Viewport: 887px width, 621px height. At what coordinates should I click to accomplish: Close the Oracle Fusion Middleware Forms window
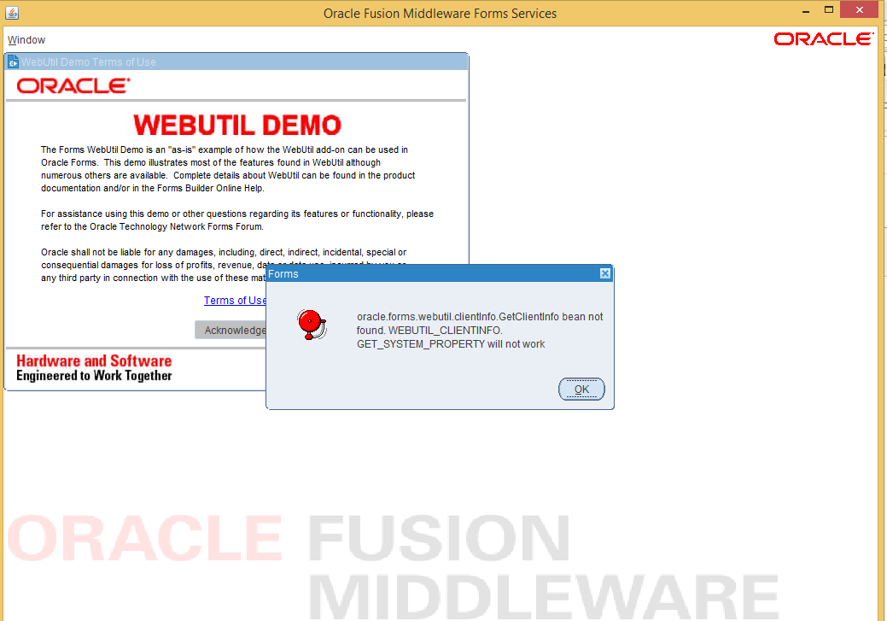[861, 10]
